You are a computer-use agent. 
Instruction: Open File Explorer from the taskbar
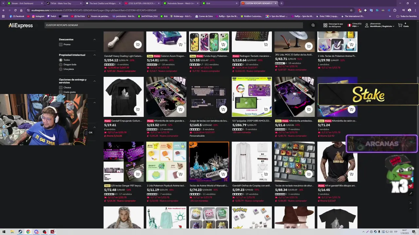12,232
